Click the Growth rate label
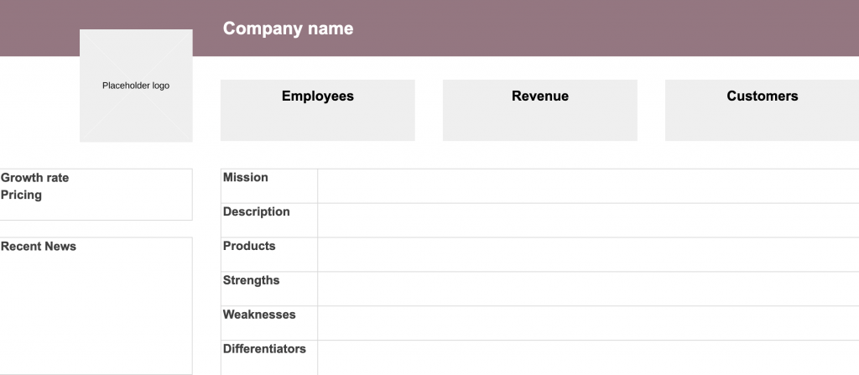 point(35,178)
